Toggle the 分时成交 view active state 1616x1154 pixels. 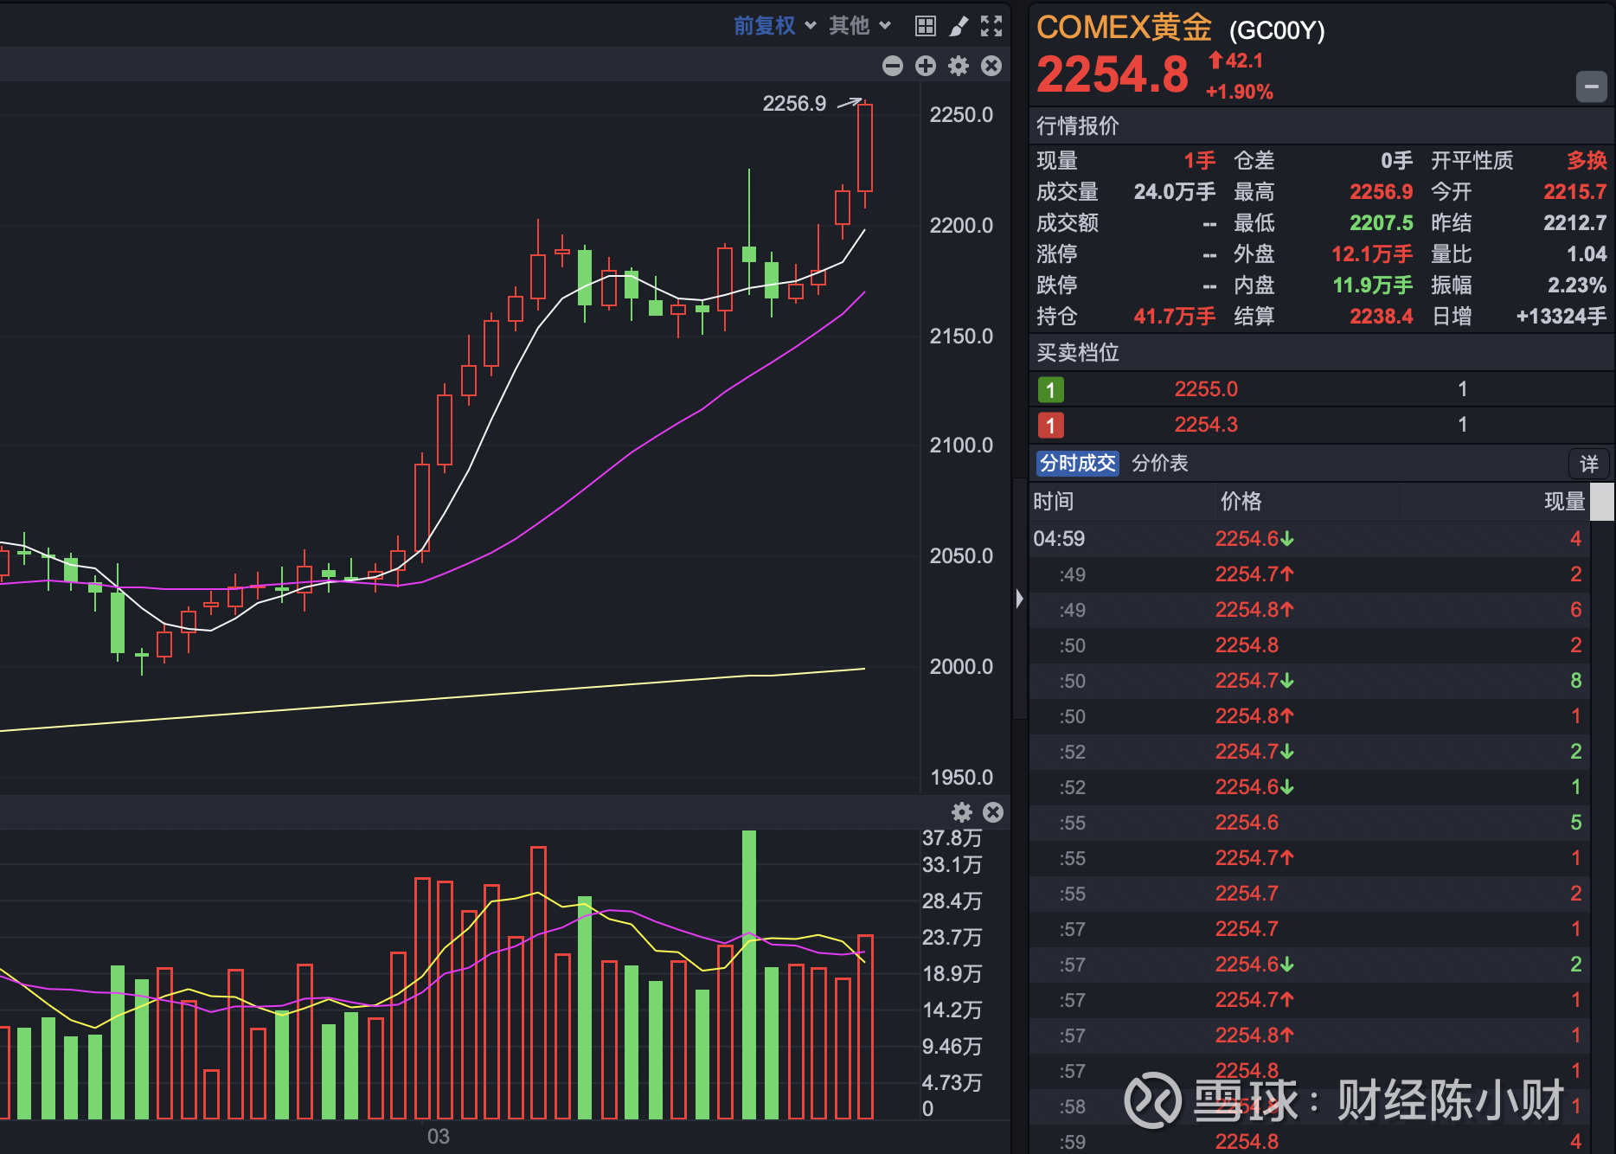(1077, 464)
